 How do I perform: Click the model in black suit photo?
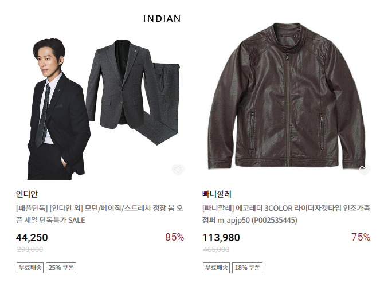point(54,109)
